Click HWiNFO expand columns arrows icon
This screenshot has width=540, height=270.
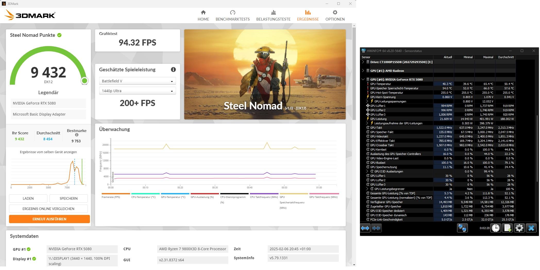365,228
